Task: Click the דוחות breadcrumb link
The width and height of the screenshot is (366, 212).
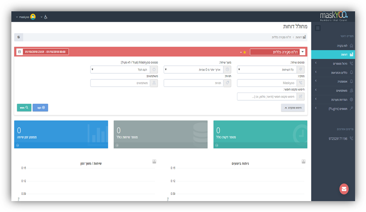Action: (x=299, y=37)
